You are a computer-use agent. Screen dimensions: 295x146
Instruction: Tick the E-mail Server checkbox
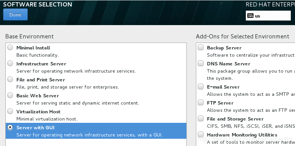pyautogui.click(x=201, y=87)
